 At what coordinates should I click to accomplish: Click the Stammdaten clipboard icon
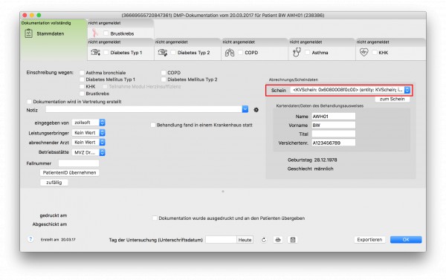pyautogui.click(x=28, y=33)
